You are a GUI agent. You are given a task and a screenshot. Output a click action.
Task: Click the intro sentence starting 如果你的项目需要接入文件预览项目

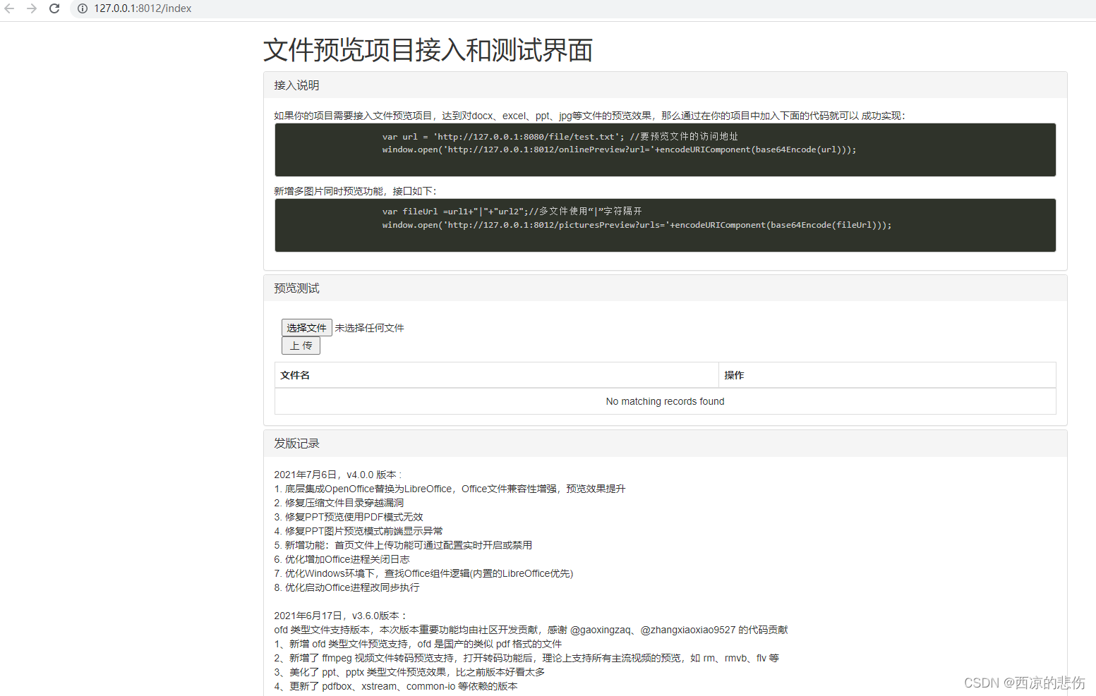click(589, 116)
